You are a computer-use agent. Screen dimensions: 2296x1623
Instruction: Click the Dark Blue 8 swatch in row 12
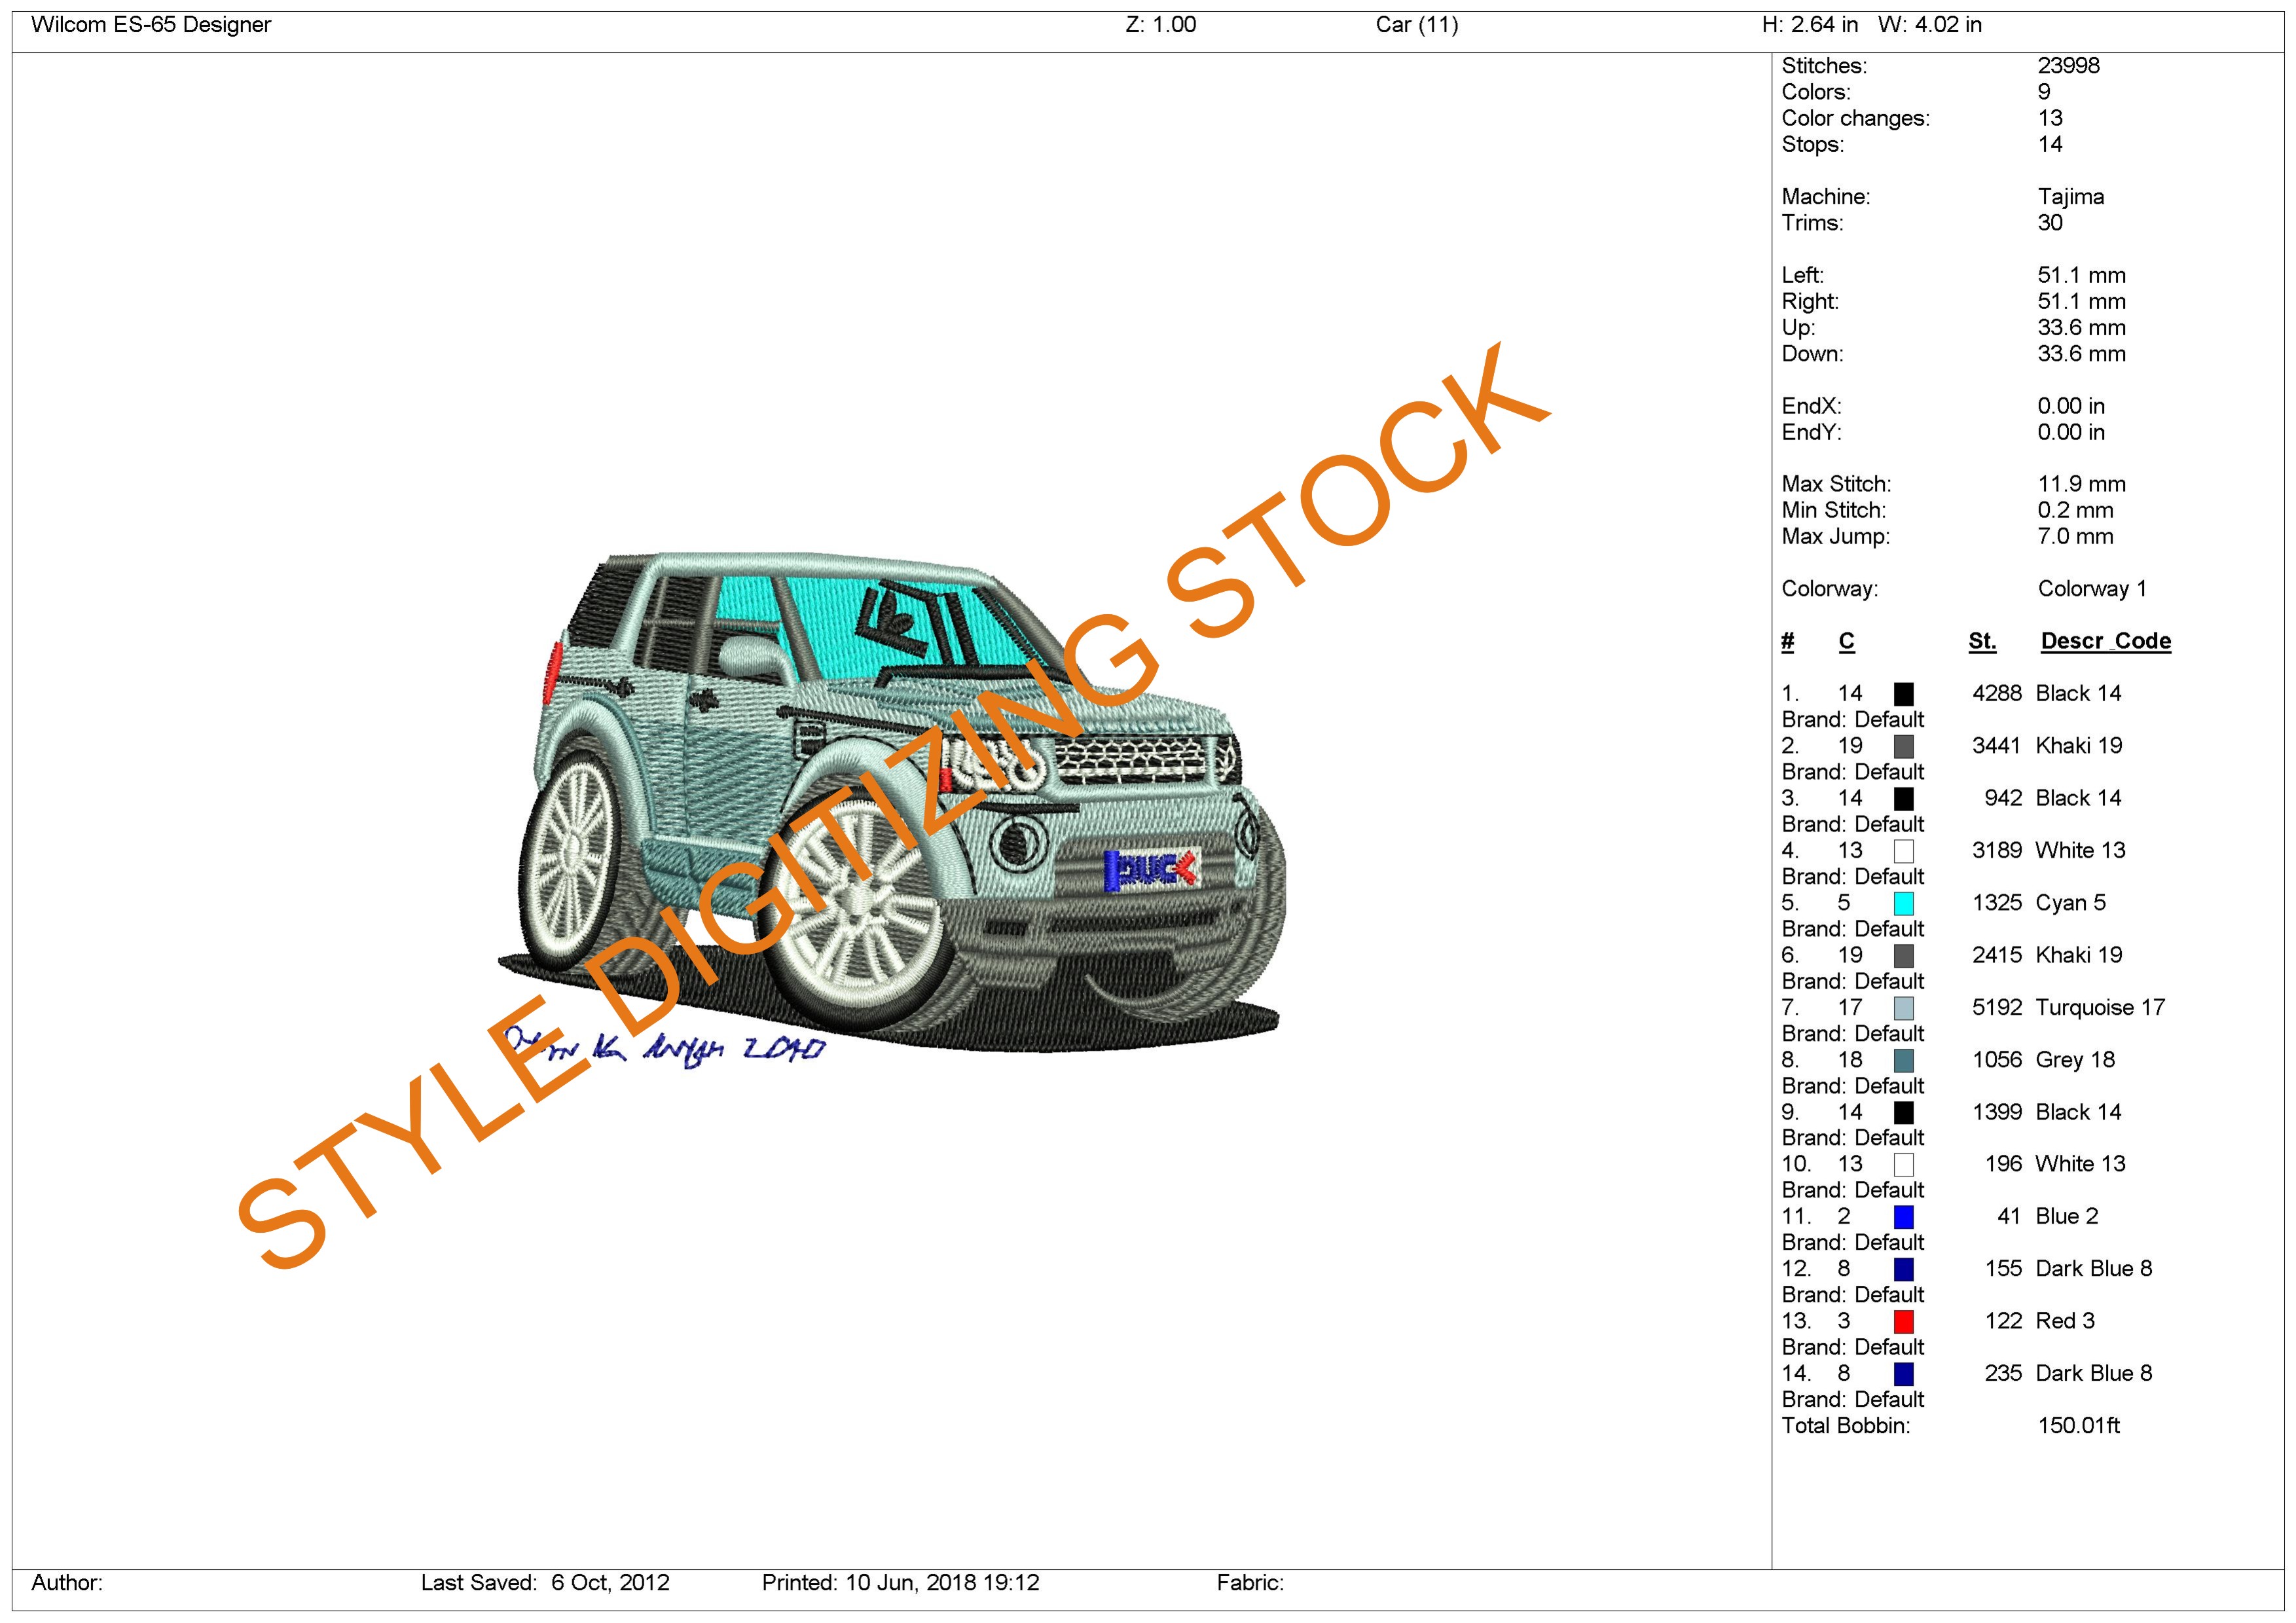pyautogui.click(x=1903, y=1269)
